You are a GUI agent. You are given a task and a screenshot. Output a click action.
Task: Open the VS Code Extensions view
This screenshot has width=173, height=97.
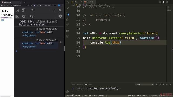click(x=68, y=25)
